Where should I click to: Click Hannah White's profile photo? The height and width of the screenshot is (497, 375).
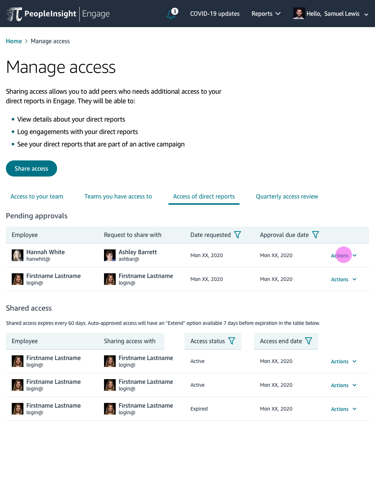(18, 255)
